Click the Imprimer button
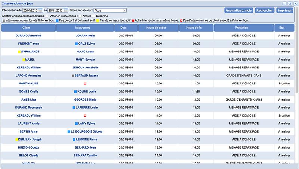299x169 pixels. click(285, 10)
